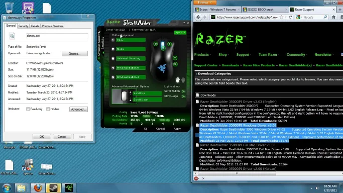Select the white left-hand orientation icon
Screen dimensions: 343x193
point(178,80)
